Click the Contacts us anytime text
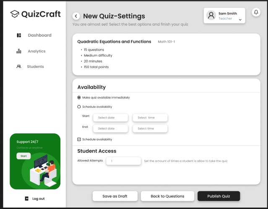268x209 pixels. 29,148
